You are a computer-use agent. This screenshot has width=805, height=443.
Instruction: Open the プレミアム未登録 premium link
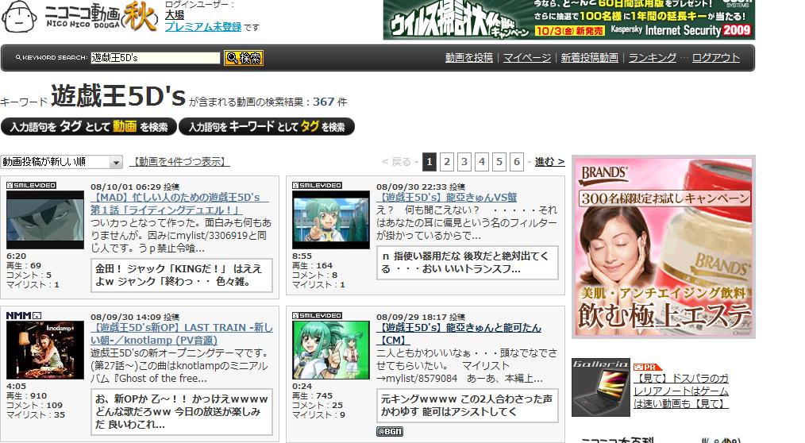coord(202,27)
